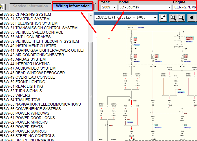Click Alt.View link under RELAY-RUN/START
The image size is (197, 141).
(189, 42)
